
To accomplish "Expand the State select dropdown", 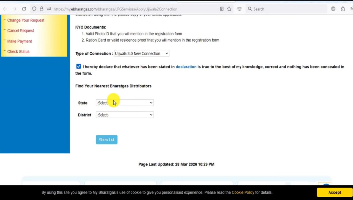I will (x=125, y=103).
